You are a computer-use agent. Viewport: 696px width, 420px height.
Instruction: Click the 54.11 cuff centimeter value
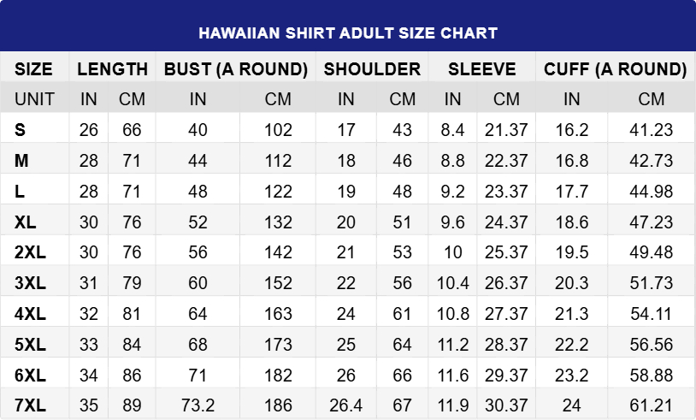pyautogui.click(x=652, y=314)
